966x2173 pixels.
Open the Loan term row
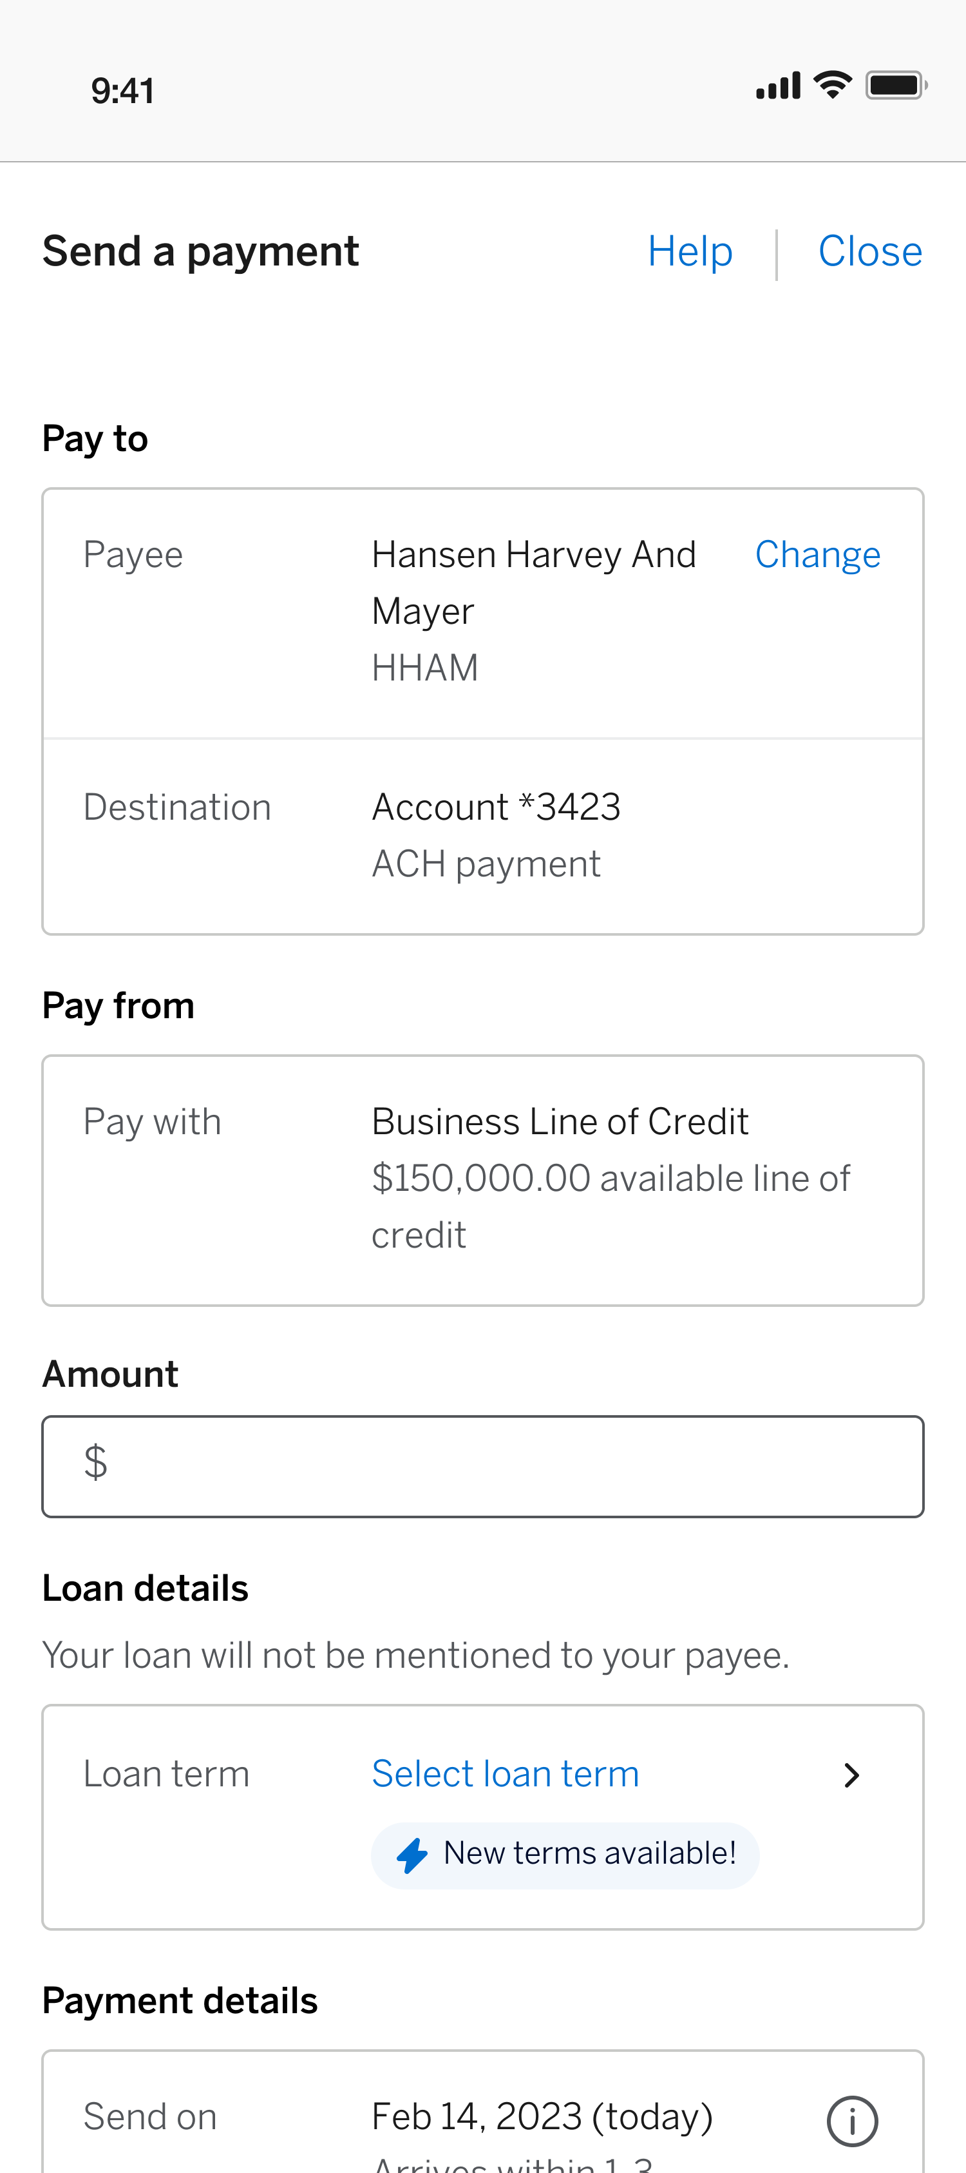point(483,1817)
